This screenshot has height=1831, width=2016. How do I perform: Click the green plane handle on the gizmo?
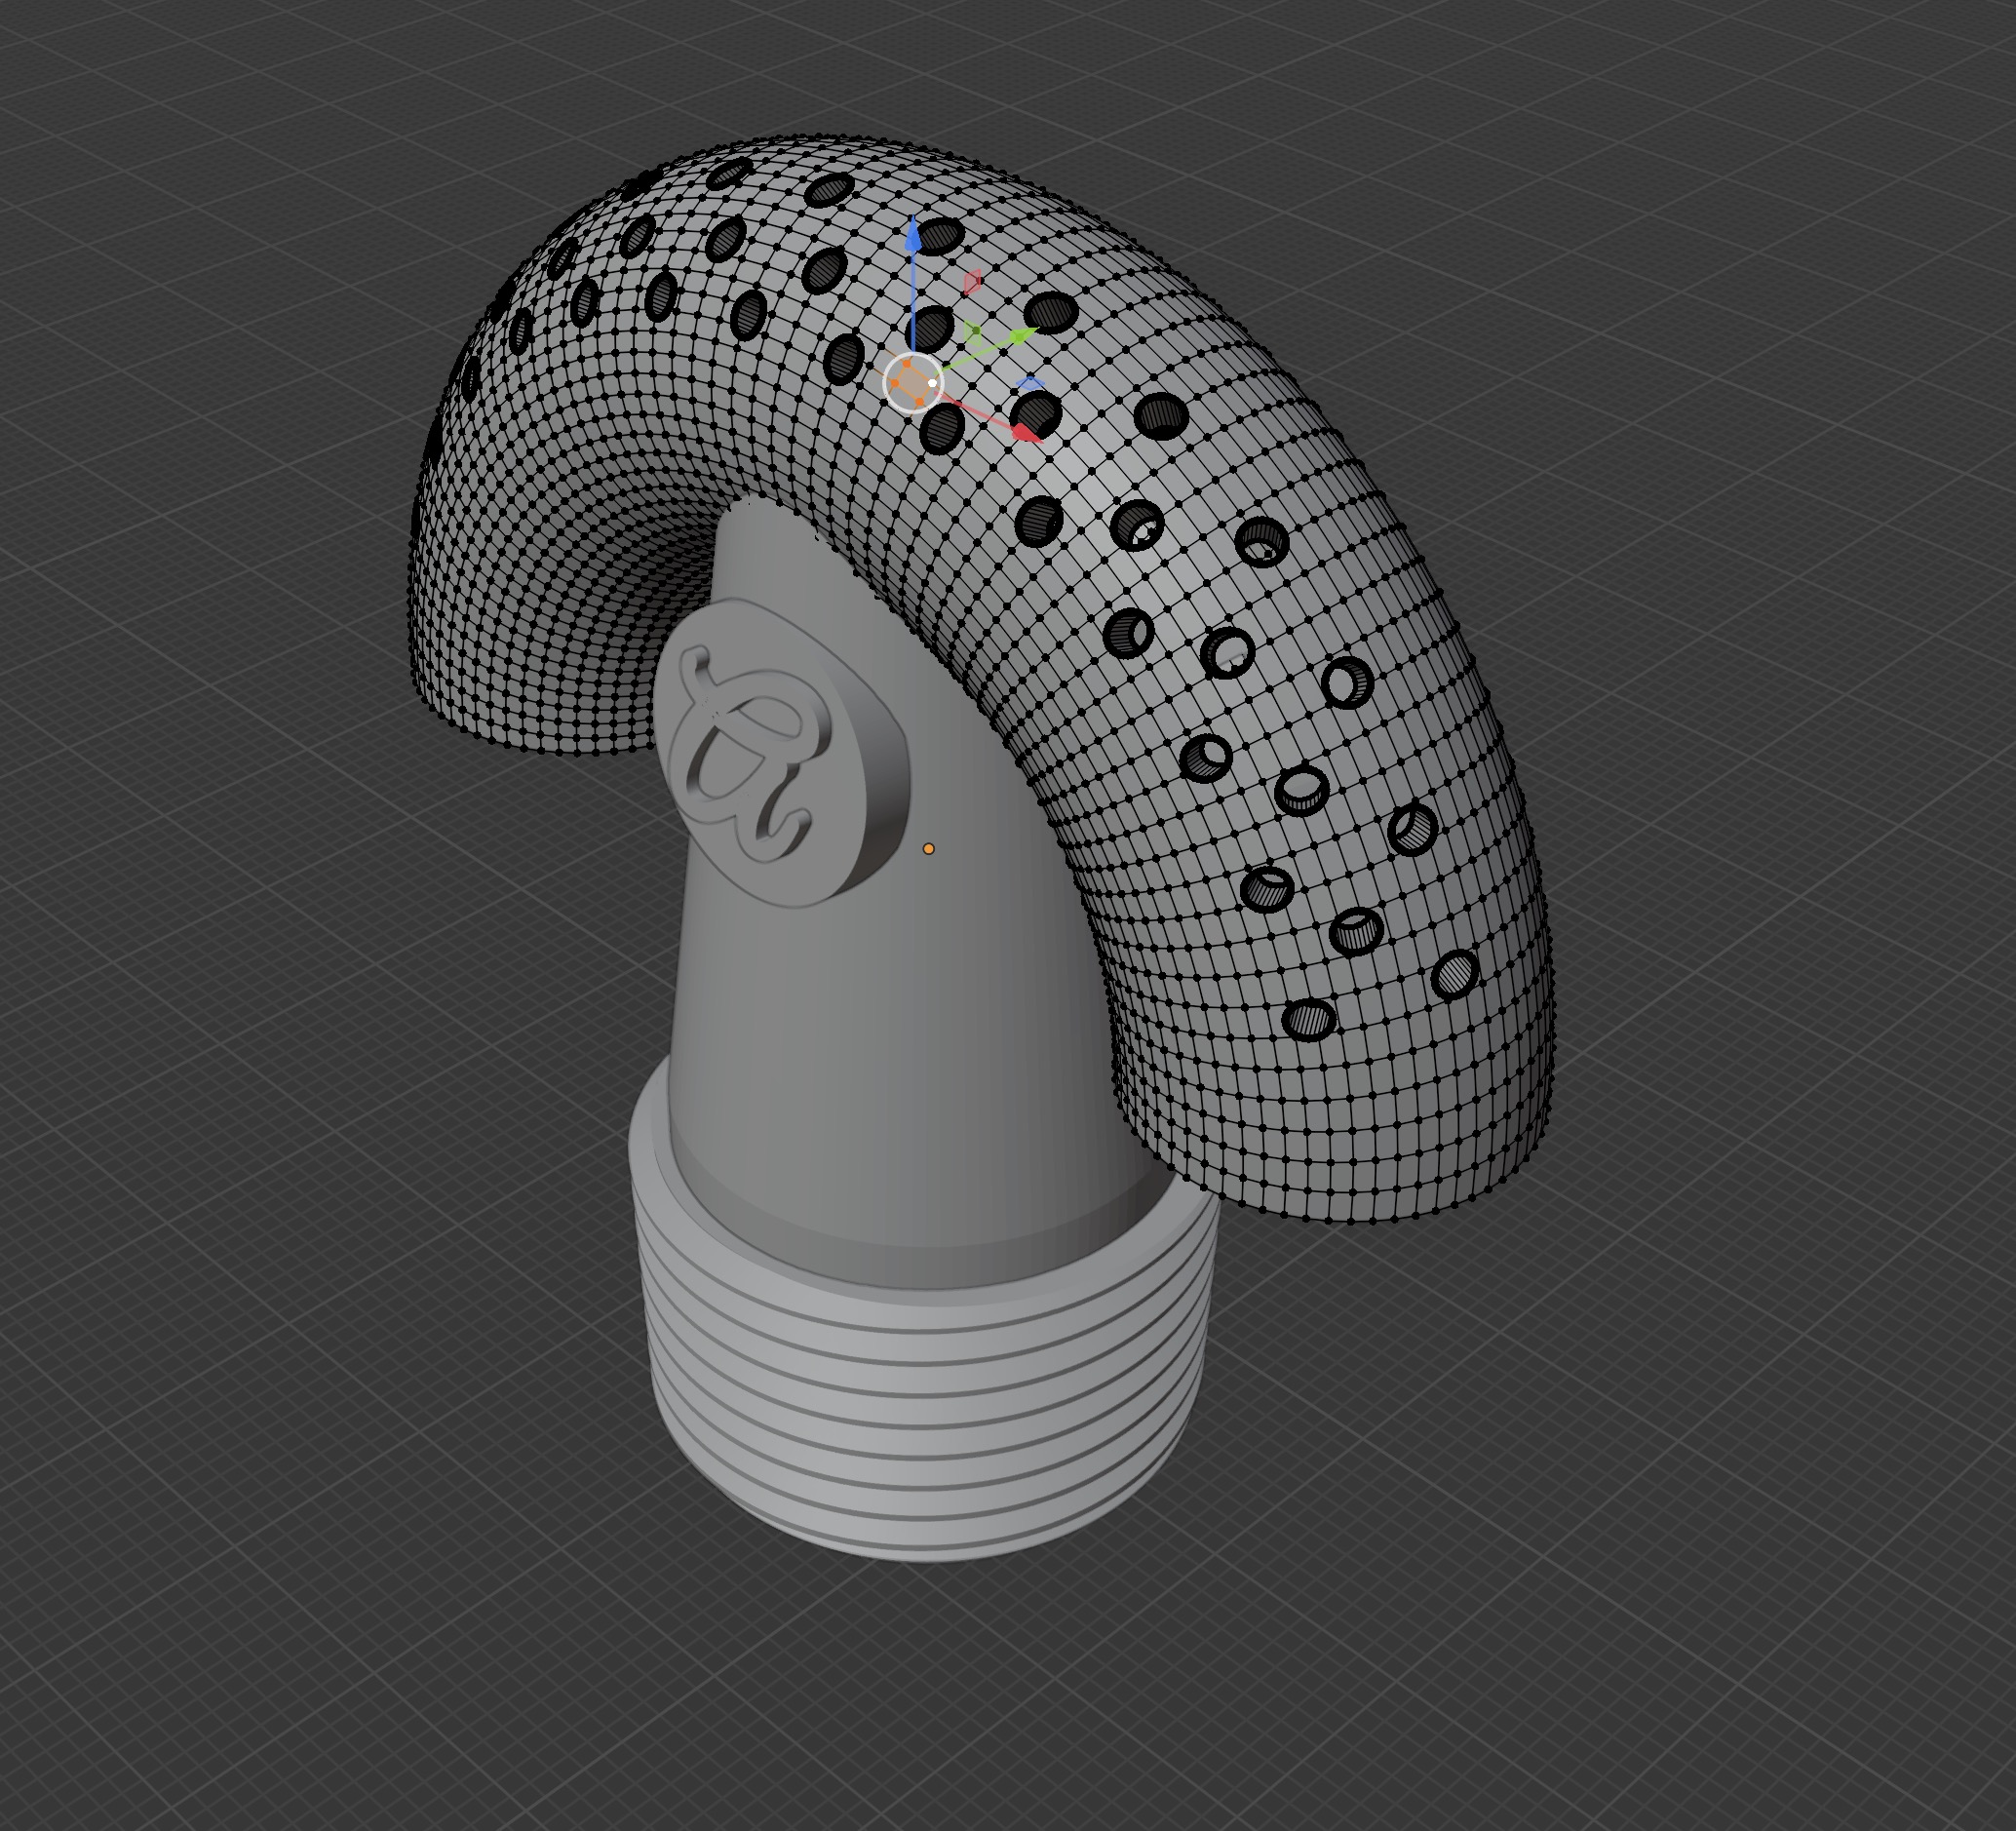pyautogui.click(x=973, y=332)
